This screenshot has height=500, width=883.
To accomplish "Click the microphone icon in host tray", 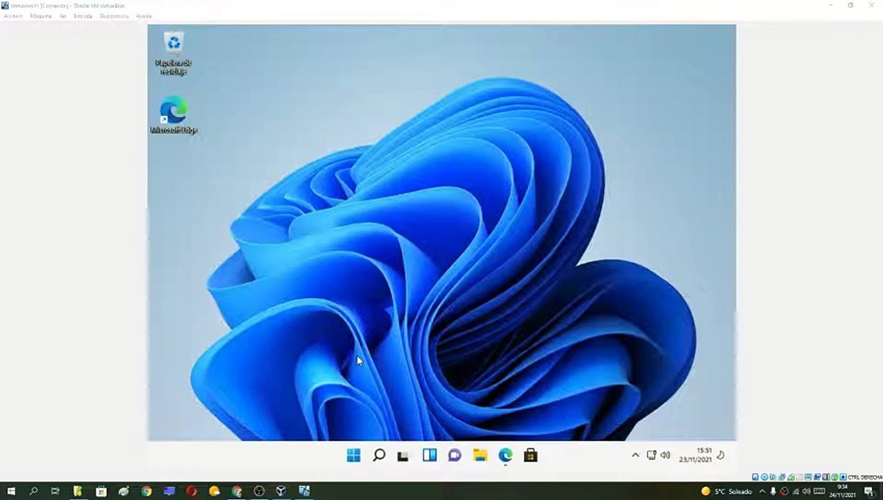I will 773,491.
